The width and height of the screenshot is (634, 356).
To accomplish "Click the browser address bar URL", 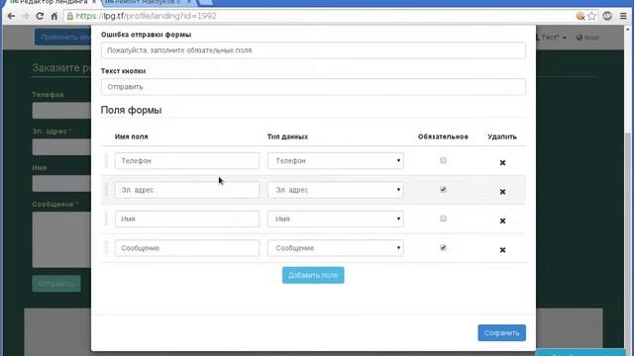I will point(147,16).
